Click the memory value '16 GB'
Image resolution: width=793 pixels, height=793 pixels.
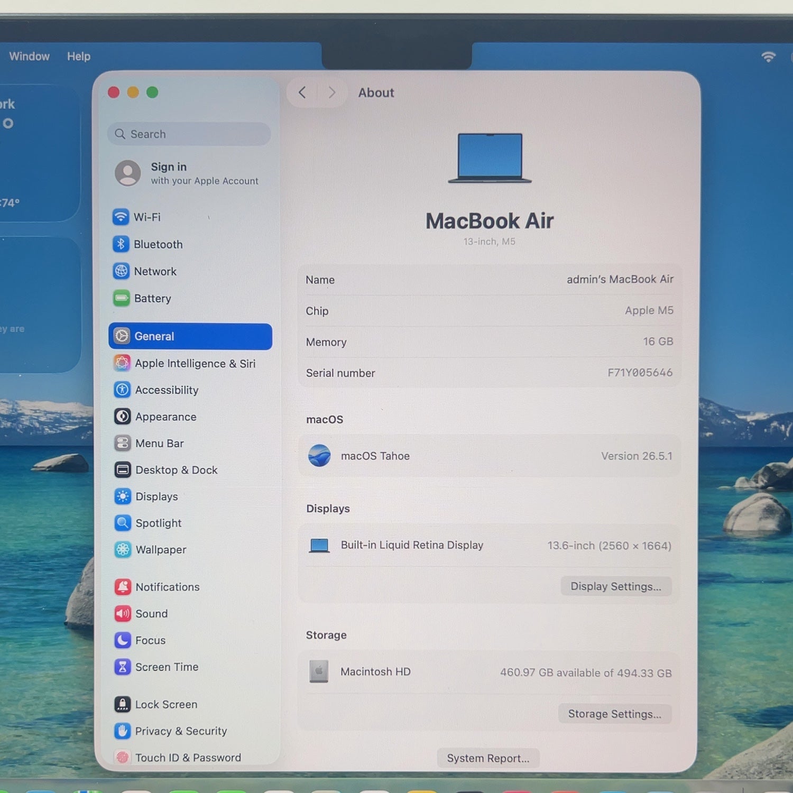pos(658,342)
